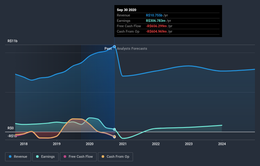The image size is (260, 166).
Task: Click the R$306.783m earnings value
Action: coord(156,21)
